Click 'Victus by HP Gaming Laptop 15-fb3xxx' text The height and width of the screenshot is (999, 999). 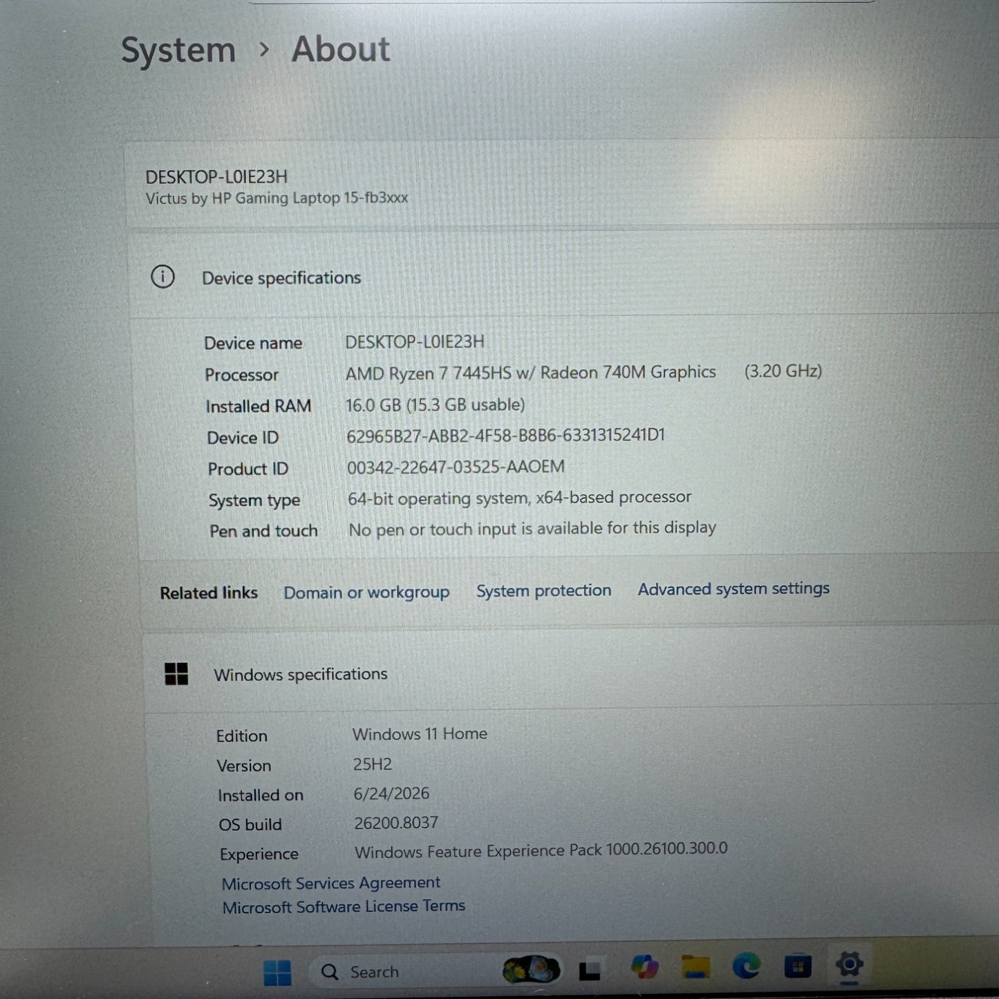click(x=277, y=198)
